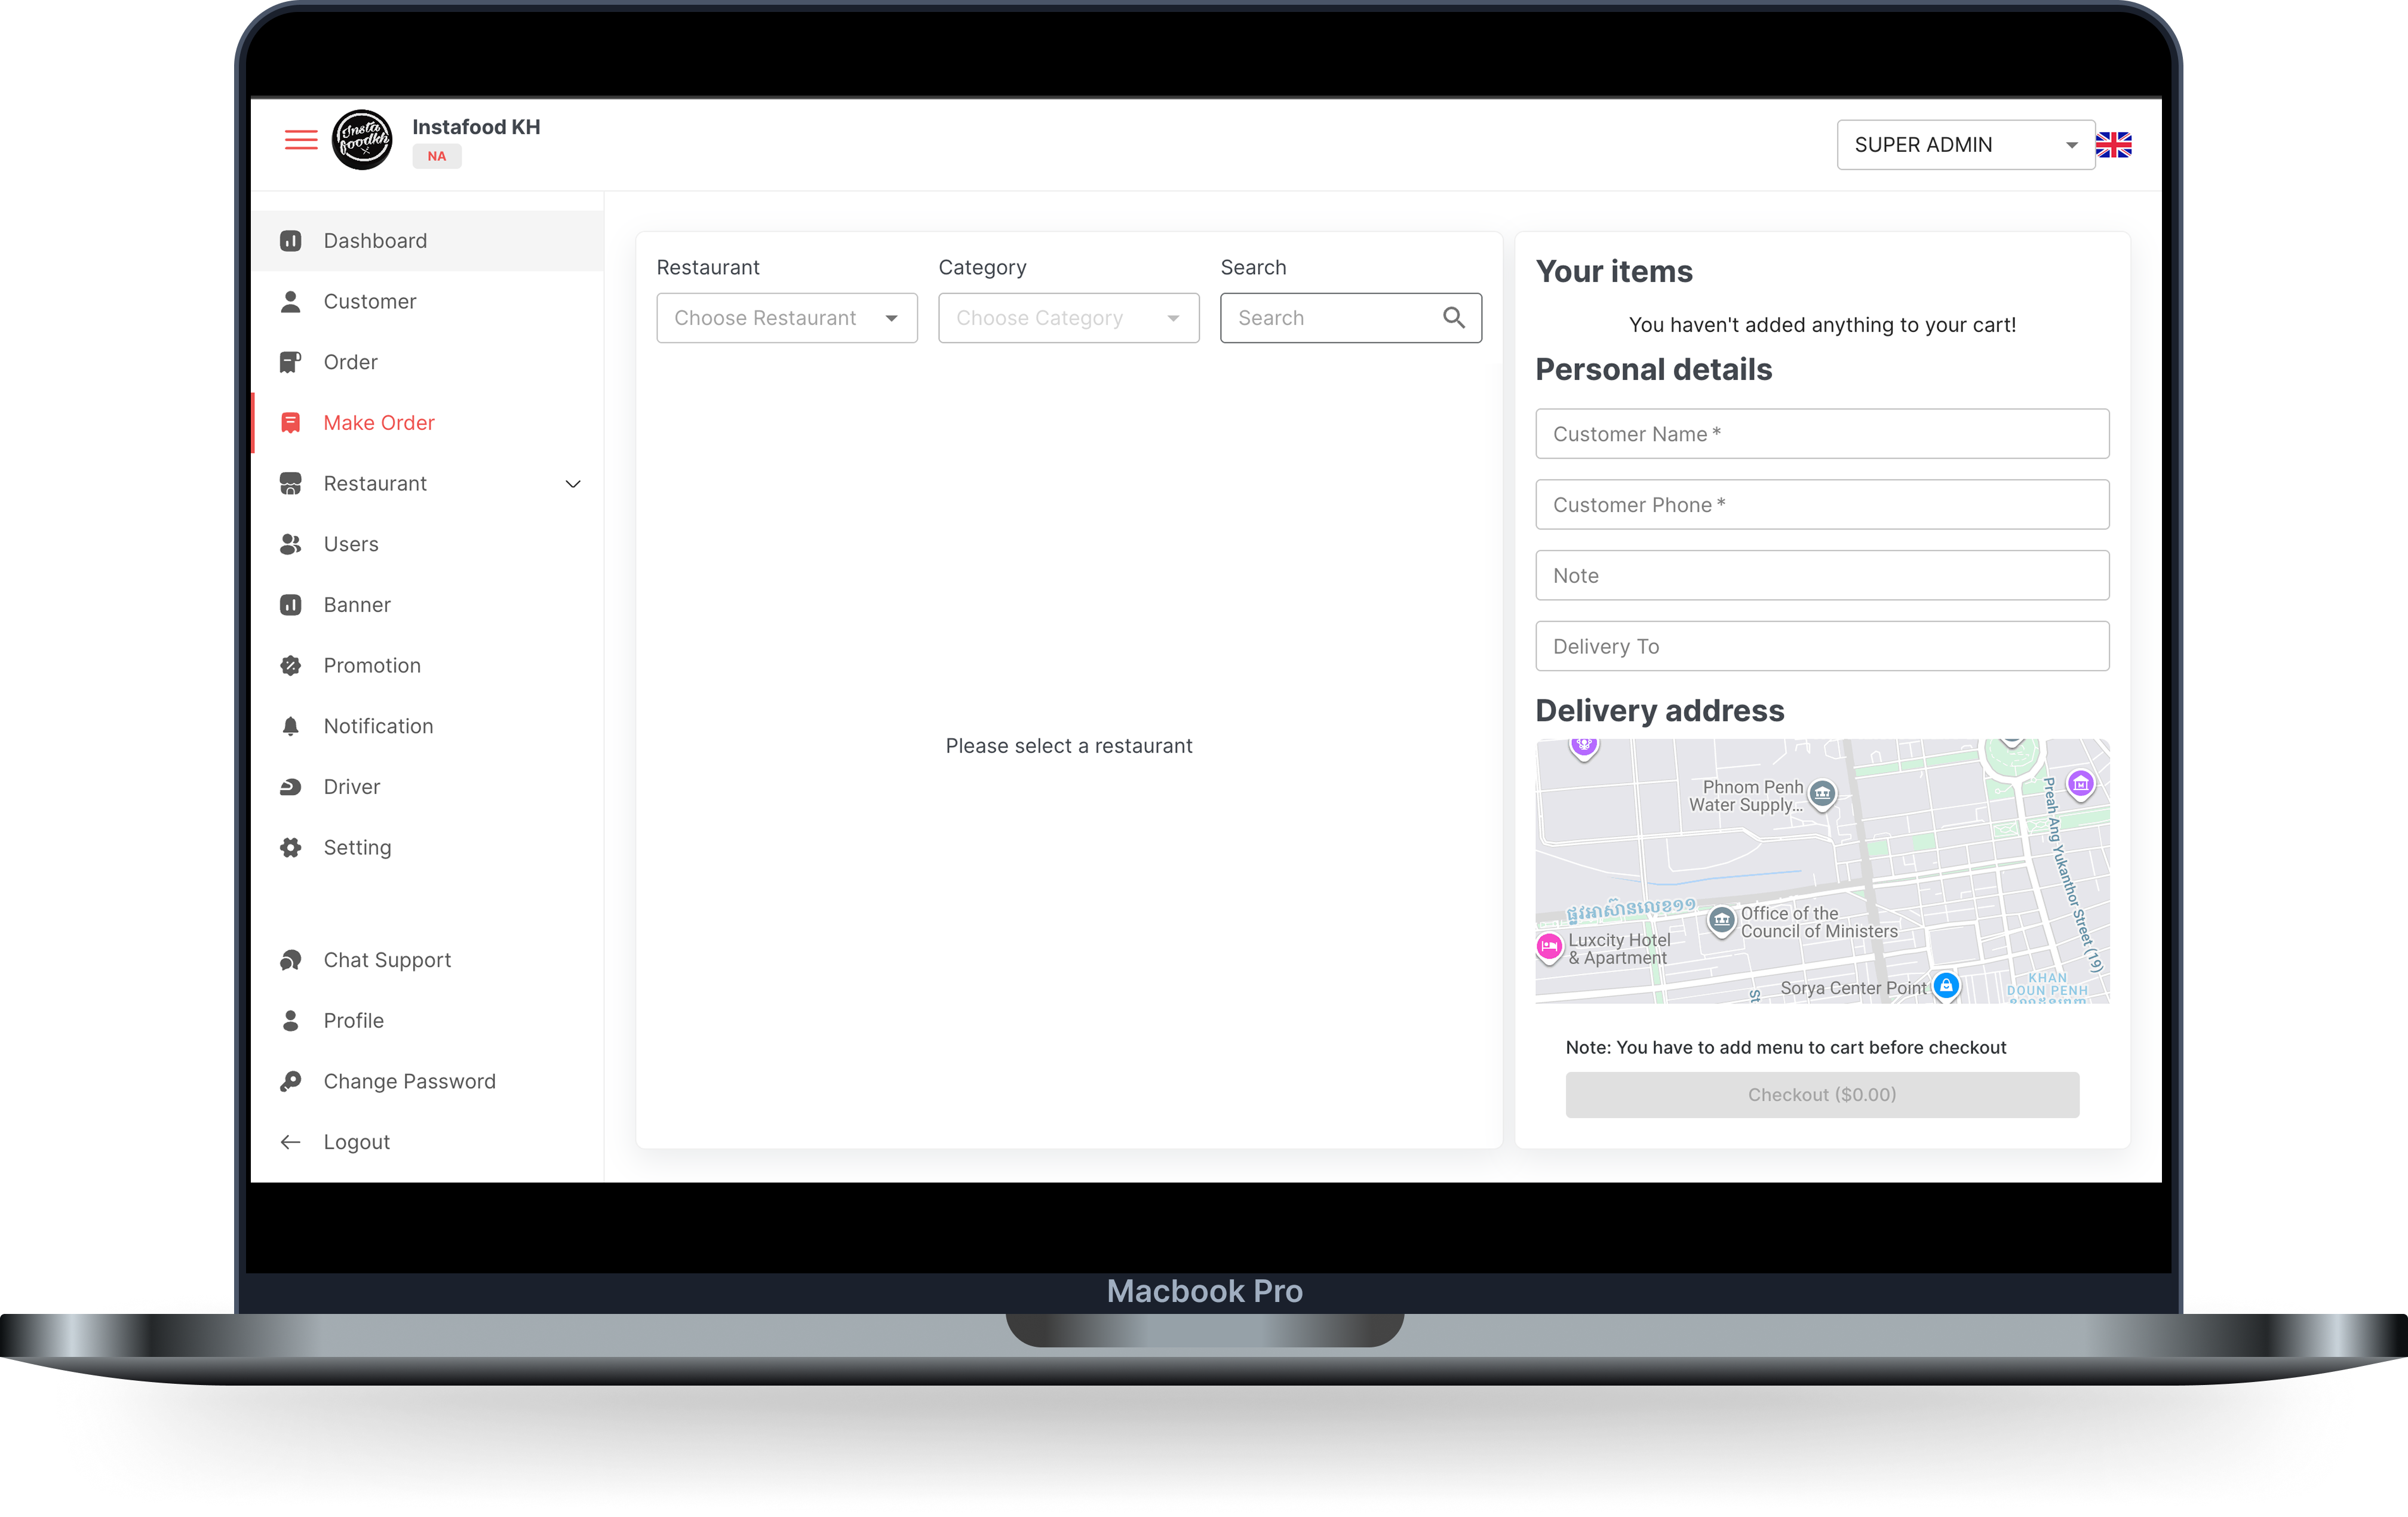Click Sorya Center Point blue map pin

click(x=1946, y=986)
